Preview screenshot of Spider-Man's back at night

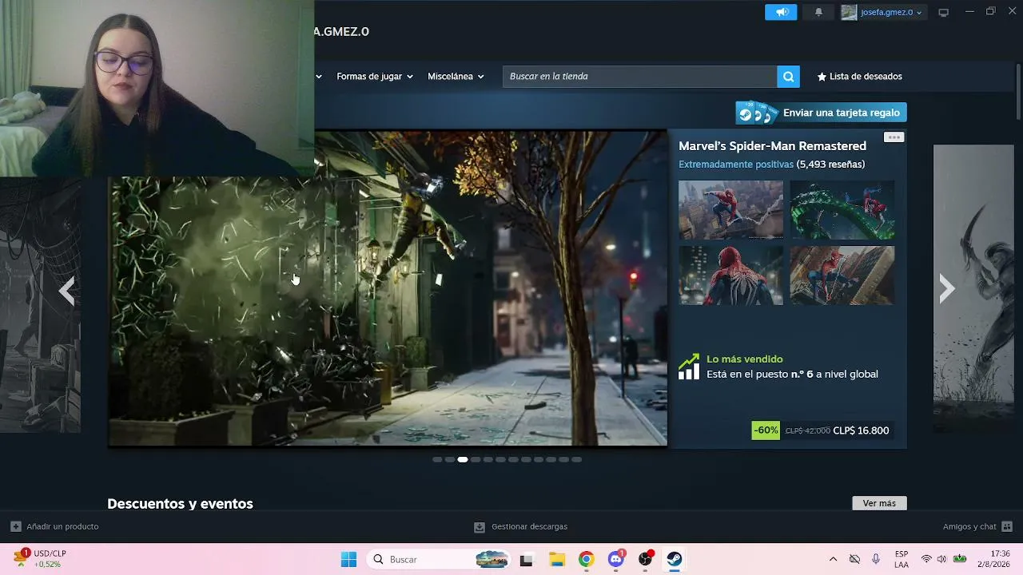tap(730, 276)
